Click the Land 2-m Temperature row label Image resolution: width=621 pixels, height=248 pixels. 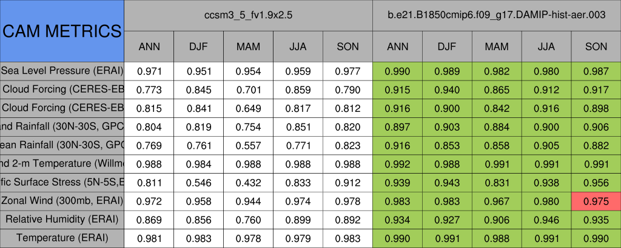pyautogui.click(x=62, y=163)
